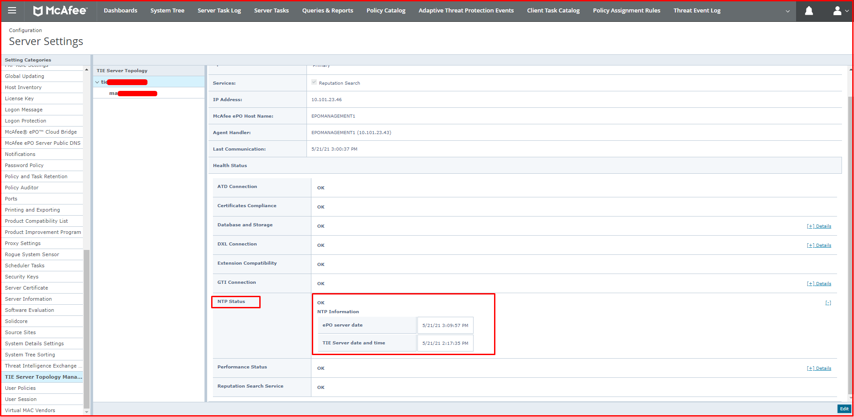The width and height of the screenshot is (854, 417).
Task: Select Product Improvement Program
Action: pos(42,232)
